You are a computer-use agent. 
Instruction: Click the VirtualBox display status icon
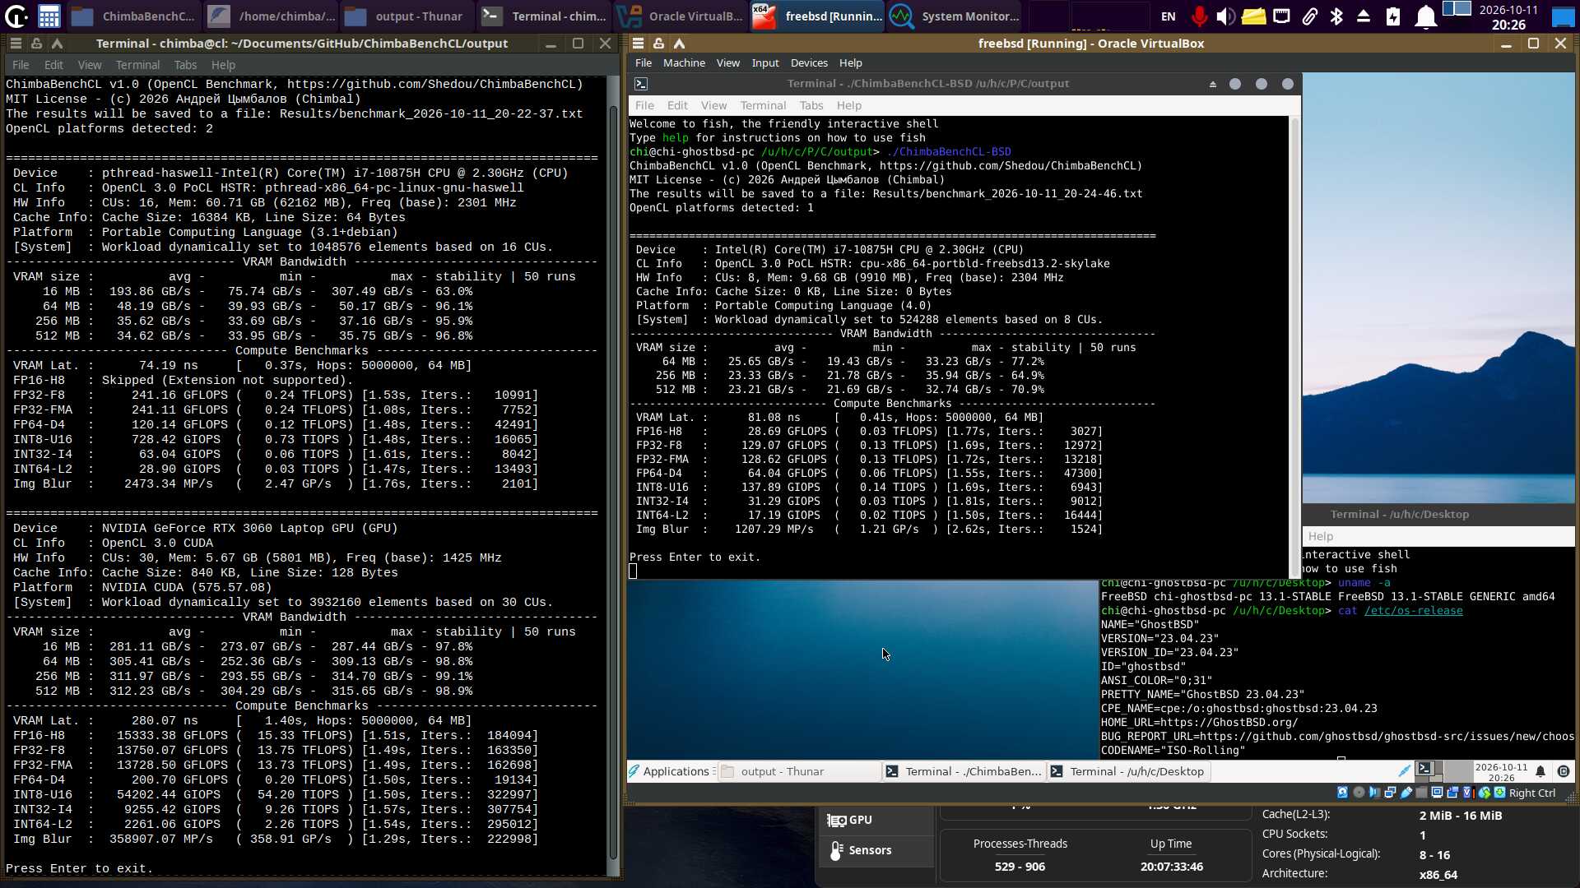(1437, 793)
